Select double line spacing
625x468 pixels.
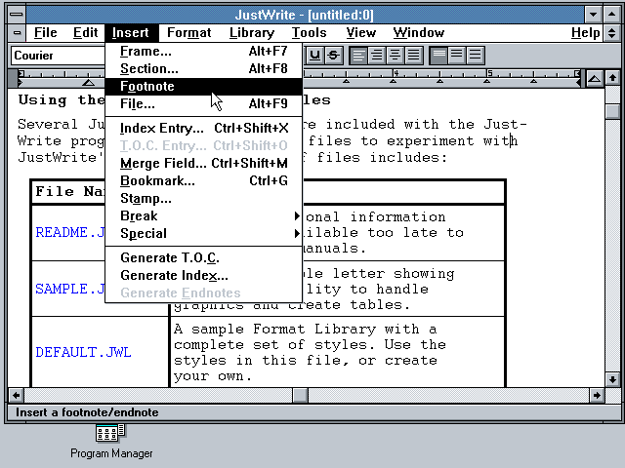[x=476, y=56]
